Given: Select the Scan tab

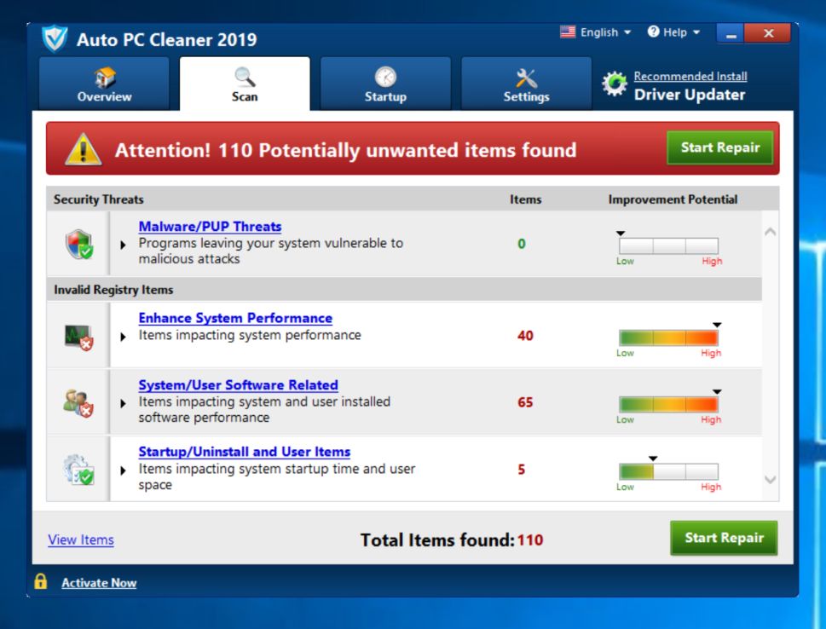Looking at the screenshot, I should click(x=245, y=84).
